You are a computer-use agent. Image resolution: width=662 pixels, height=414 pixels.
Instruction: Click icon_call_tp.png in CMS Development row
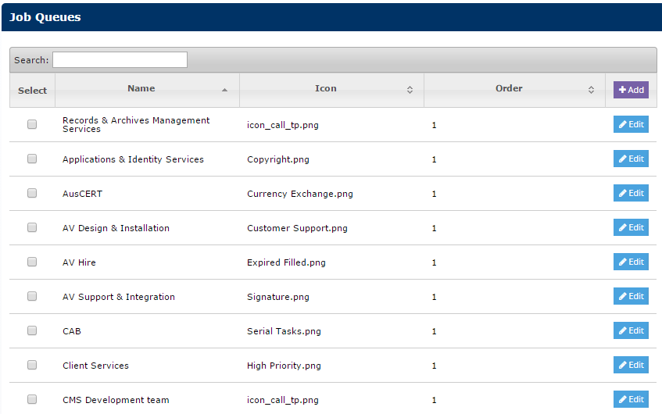282,400
